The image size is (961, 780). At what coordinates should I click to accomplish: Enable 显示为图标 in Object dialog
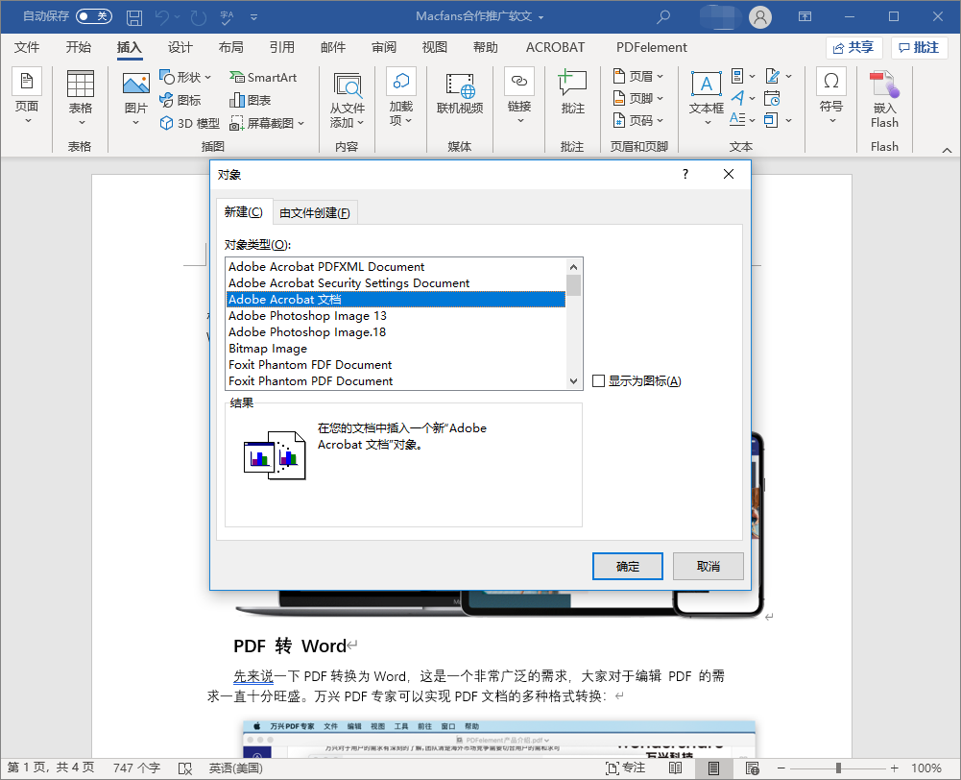pos(597,381)
